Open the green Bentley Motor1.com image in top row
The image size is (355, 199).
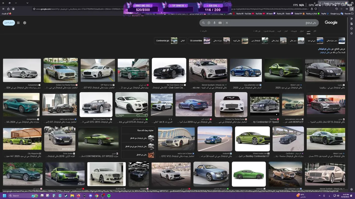283,70
